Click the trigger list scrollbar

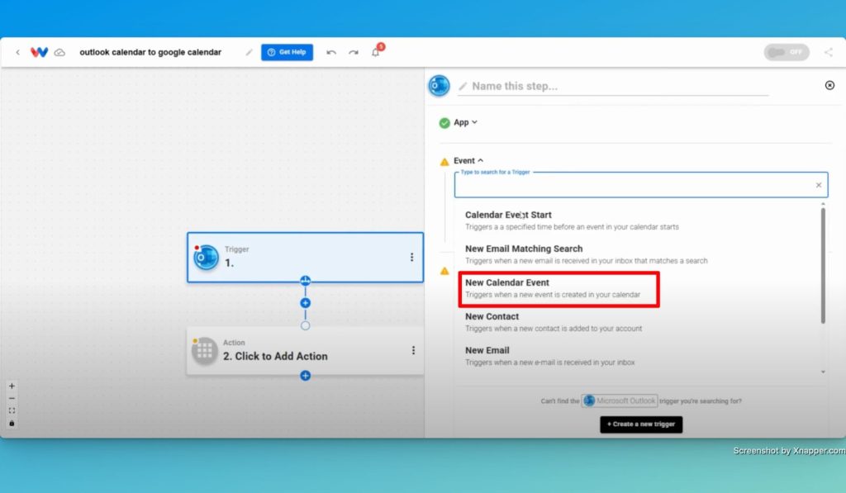coord(823,265)
